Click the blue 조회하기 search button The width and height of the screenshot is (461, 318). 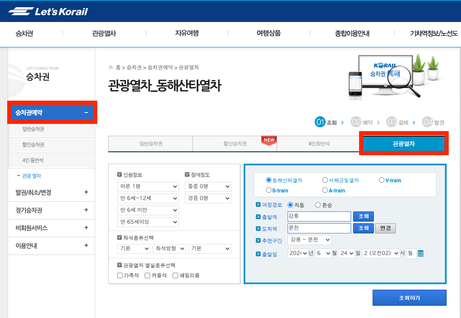click(x=409, y=297)
